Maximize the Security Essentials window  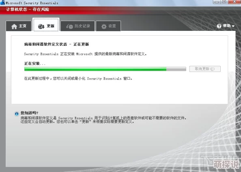pyautogui.click(x=224, y=2)
